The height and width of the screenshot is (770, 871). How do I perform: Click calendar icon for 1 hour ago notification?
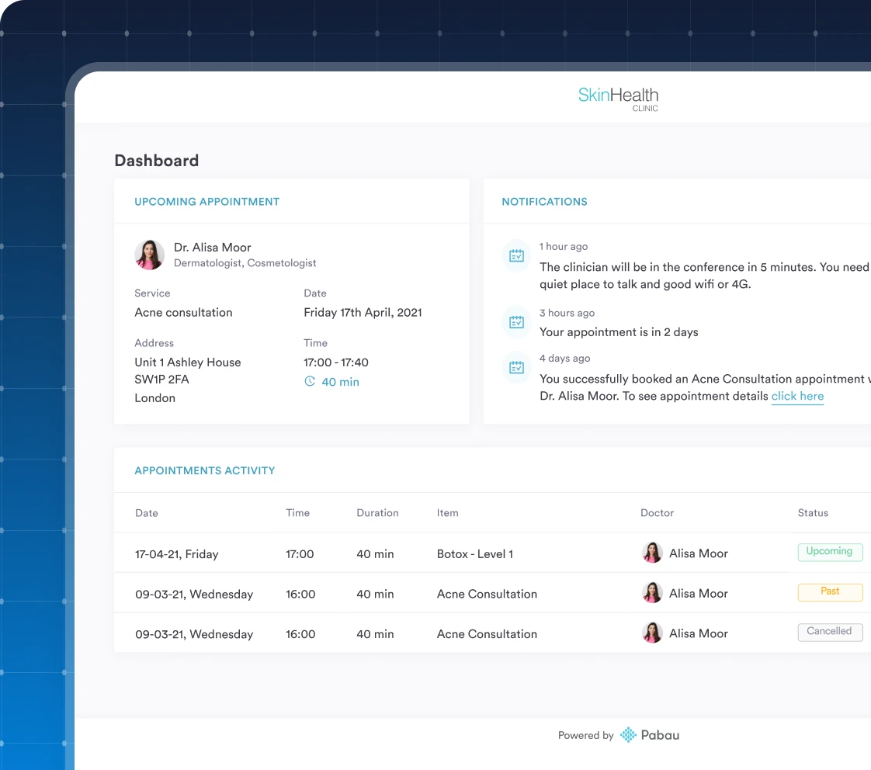(516, 255)
